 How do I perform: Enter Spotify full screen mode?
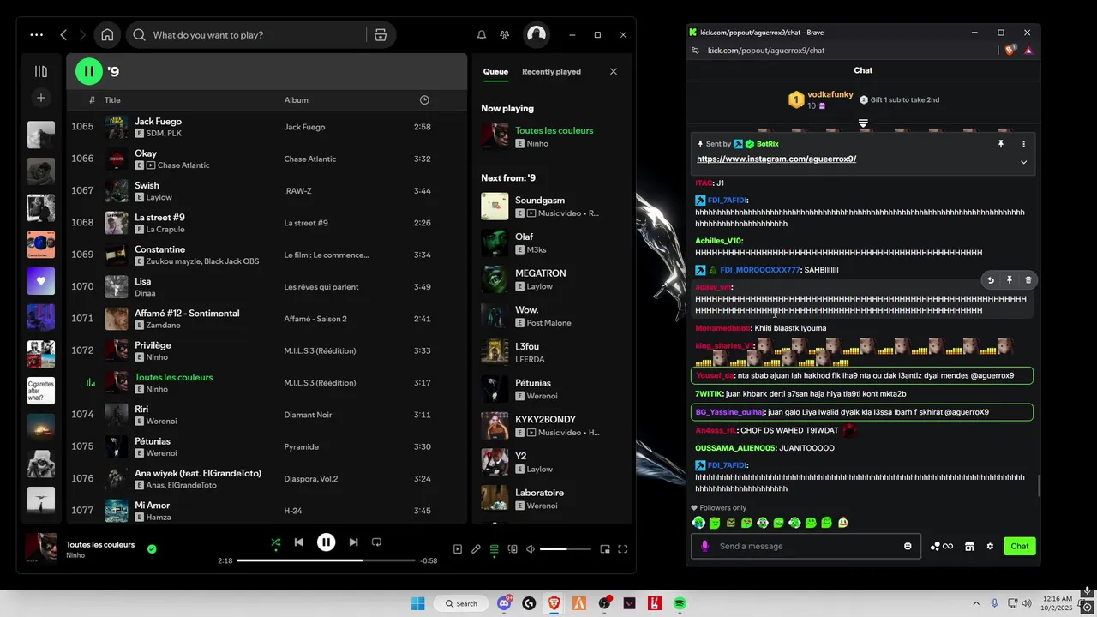point(623,549)
